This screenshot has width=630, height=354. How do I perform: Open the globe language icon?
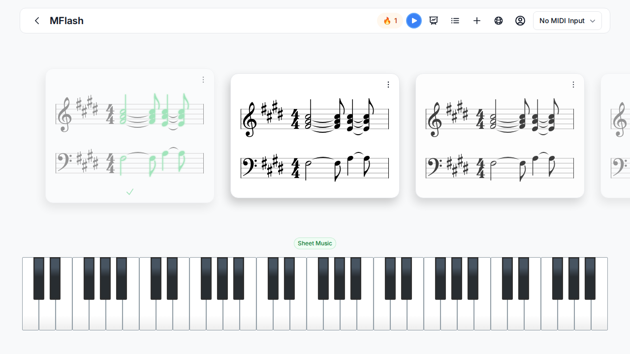point(499,21)
